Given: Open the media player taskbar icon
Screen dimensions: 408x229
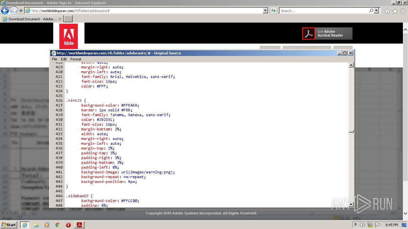Looking at the screenshot, I should click(47, 225).
